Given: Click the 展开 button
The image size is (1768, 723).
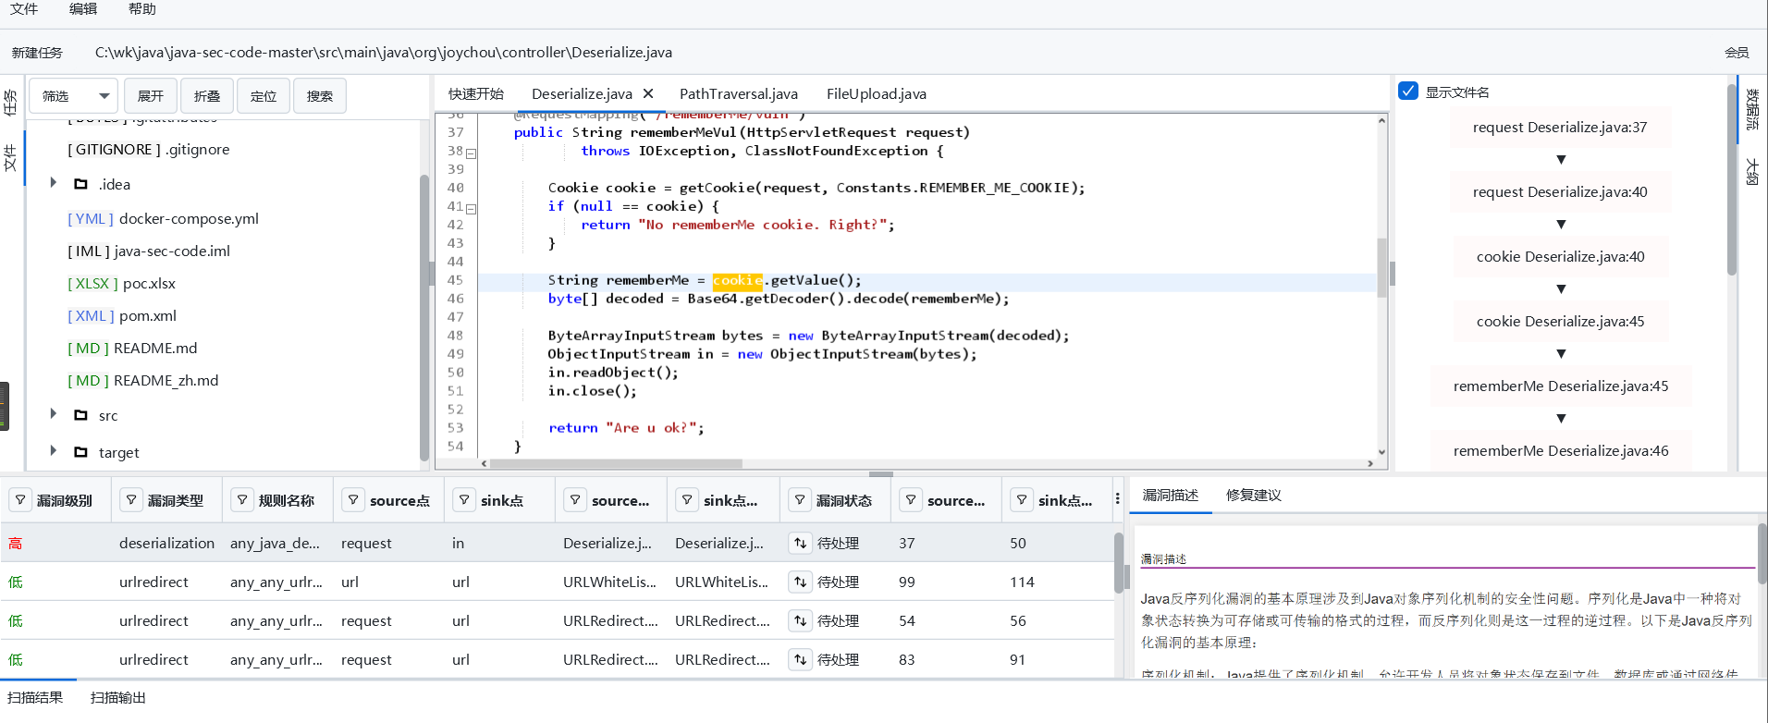Looking at the screenshot, I should coord(150,96).
